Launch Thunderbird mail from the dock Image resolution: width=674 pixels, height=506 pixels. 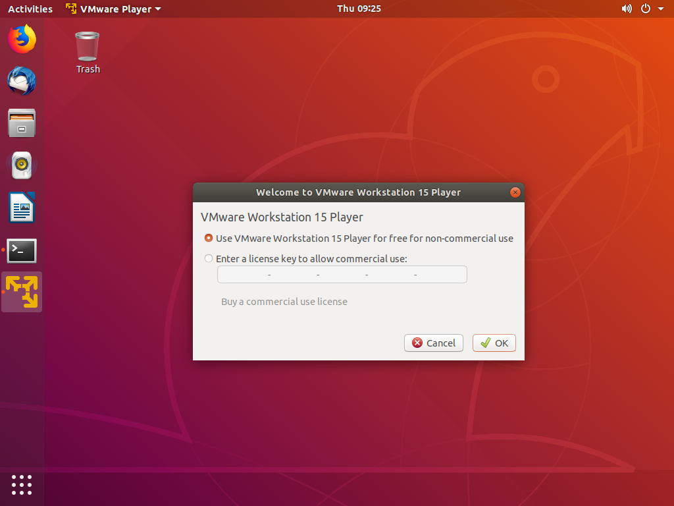[22, 81]
